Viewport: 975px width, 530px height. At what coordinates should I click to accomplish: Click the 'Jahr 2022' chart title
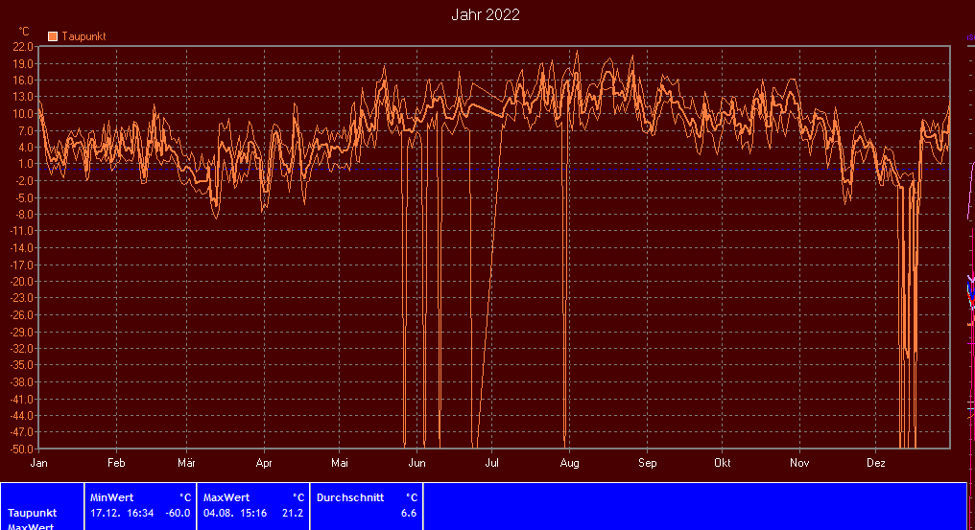click(x=486, y=14)
